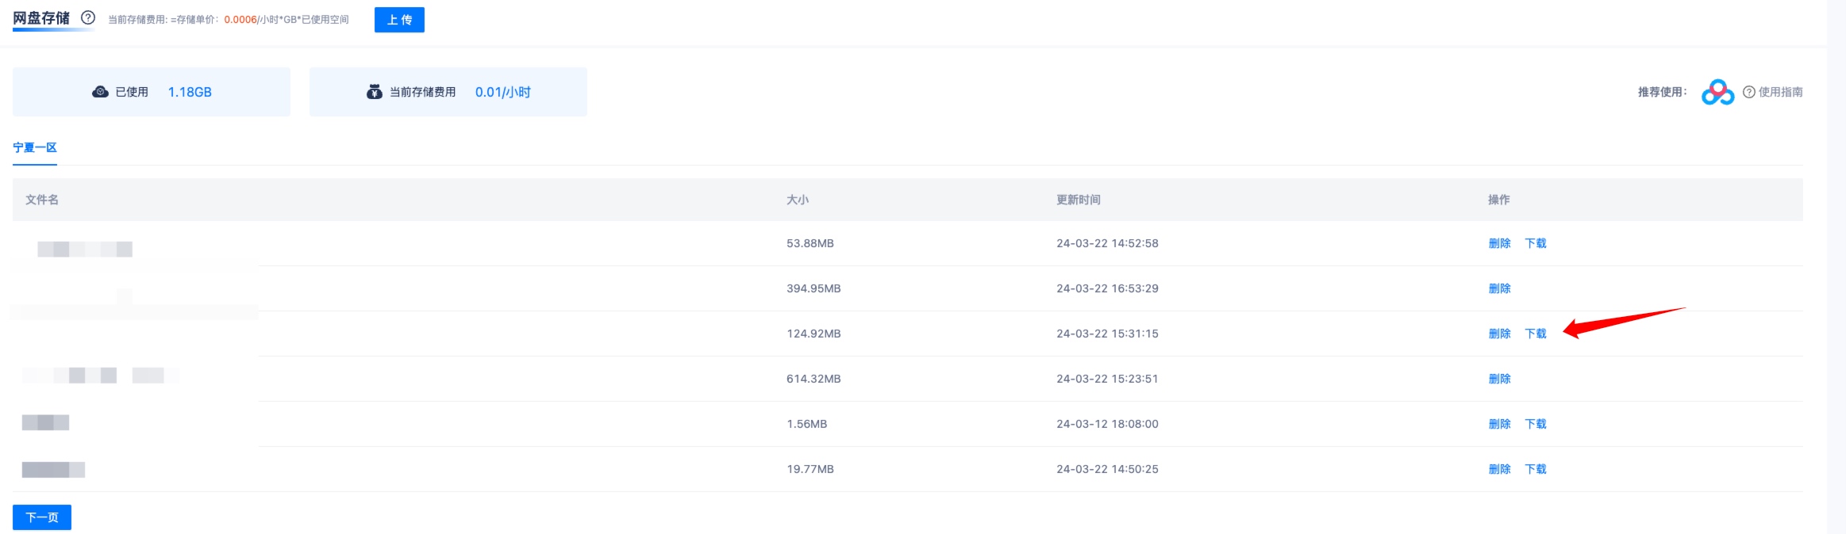The height and width of the screenshot is (534, 1846).
Task: Click the 推荐使用 label
Action: (x=1662, y=92)
